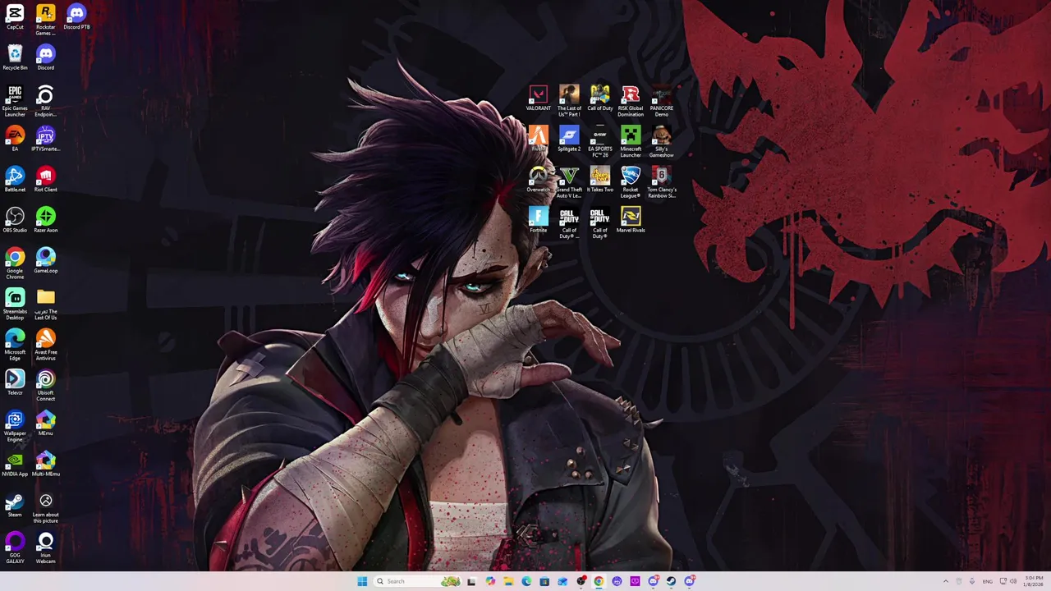Open Copilot from the taskbar
Screen dimensions: 1051x591
click(x=490, y=581)
